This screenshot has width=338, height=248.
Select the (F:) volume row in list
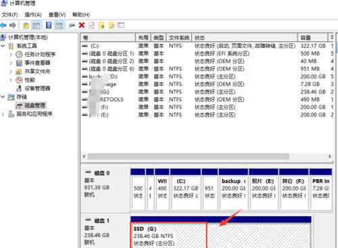[208, 107]
